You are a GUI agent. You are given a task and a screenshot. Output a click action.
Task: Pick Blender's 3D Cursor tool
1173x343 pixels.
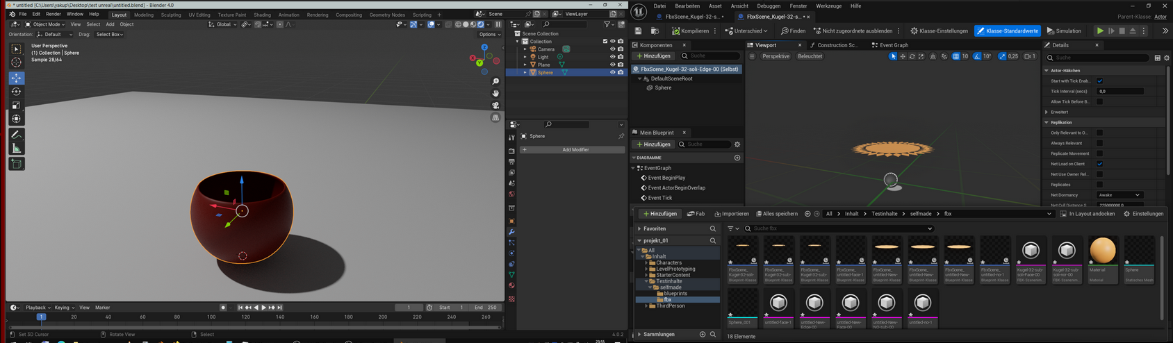coord(16,62)
